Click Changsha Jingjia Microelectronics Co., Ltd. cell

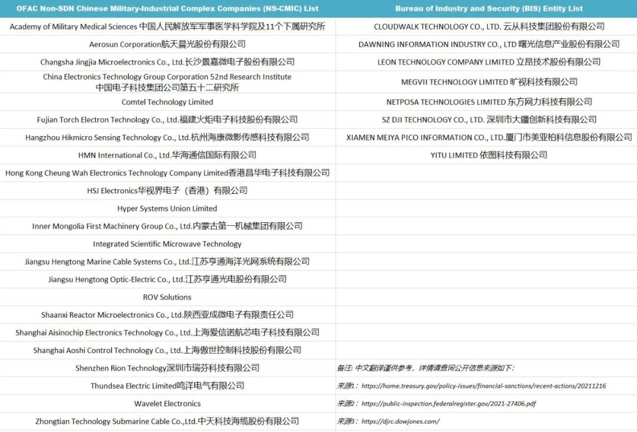click(168, 62)
